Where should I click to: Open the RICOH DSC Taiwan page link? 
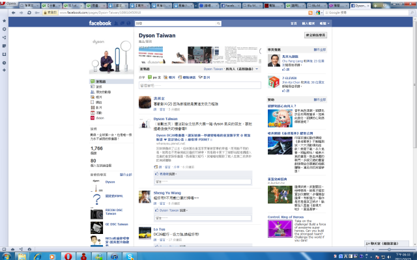(114, 212)
